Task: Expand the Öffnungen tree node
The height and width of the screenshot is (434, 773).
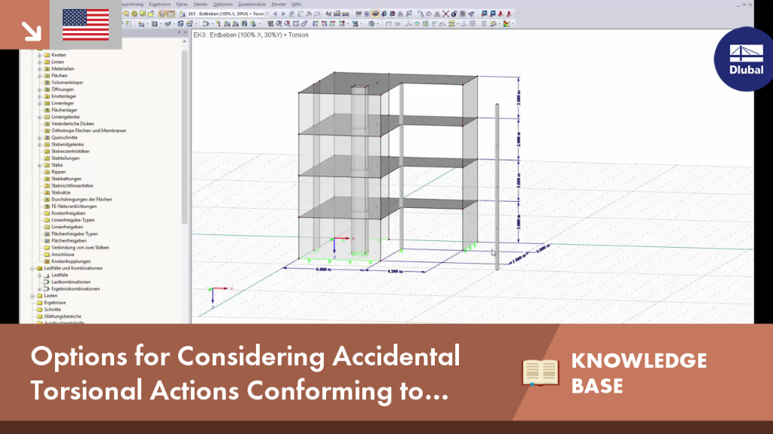Action: (x=39, y=90)
